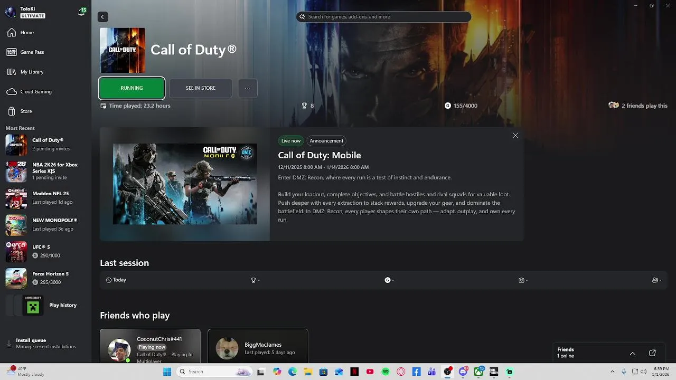Open Madden NFL 25 in Most Recent
This screenshot has width=676, height=380.
45,198
